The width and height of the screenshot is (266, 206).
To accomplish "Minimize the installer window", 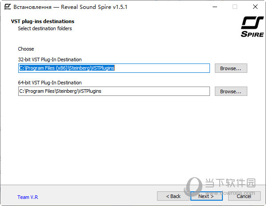I will click(x=215, y=7).
